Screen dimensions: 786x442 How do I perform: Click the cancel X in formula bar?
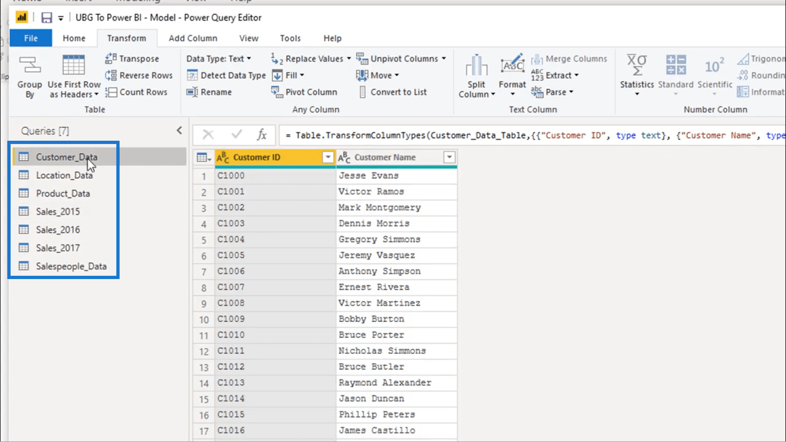(208, 135)
